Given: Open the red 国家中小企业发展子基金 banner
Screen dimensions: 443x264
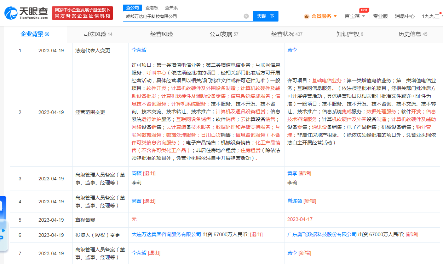Looking at the screenshot, I should coord(82,13).
